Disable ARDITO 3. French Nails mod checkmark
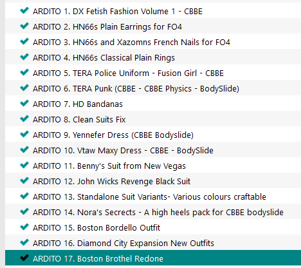 (24, 41)
